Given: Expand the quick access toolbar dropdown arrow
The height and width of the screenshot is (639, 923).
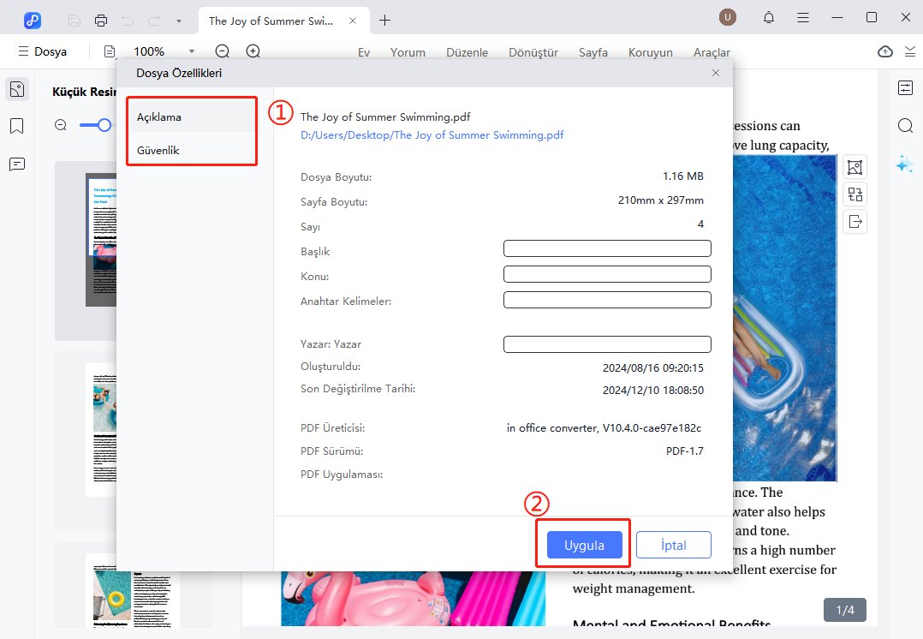Looking at the screenshot, I should [178, 20].
